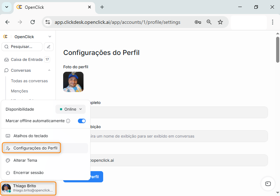The image size is (280, 196).
Task: Click the Pesquisar search field
Action: [22, 47]
